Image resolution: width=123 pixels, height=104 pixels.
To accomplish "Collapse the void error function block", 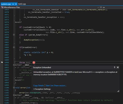I will pyautogui.click(x=14, y=88).
